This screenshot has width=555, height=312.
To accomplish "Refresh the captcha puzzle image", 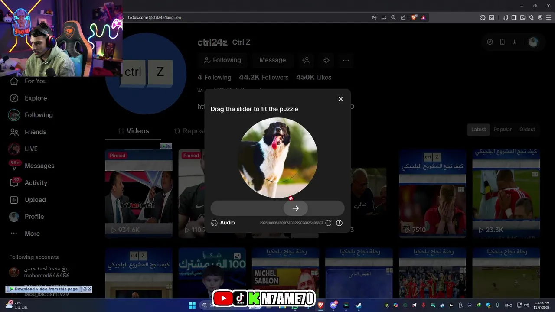I will tap(329, 223).
